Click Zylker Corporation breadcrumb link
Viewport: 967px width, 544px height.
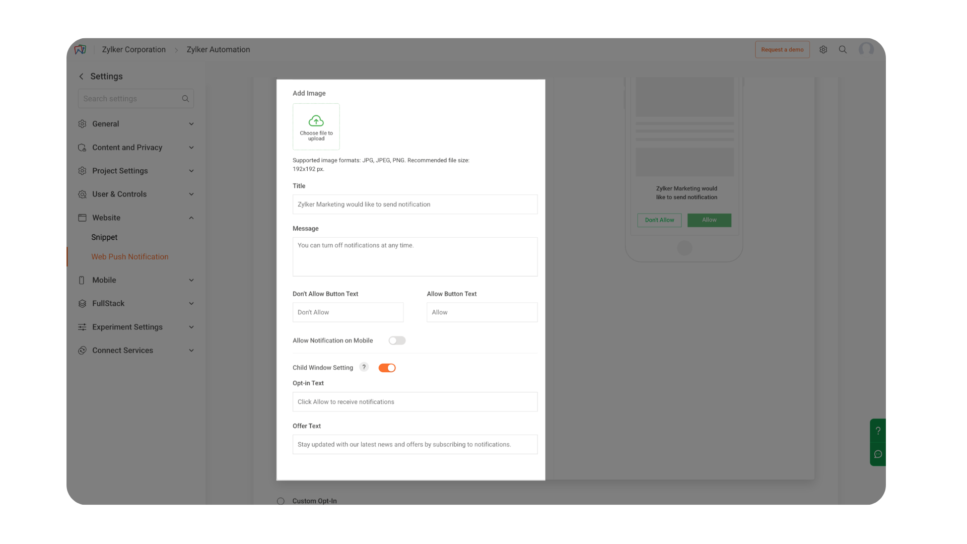(133, 49)
